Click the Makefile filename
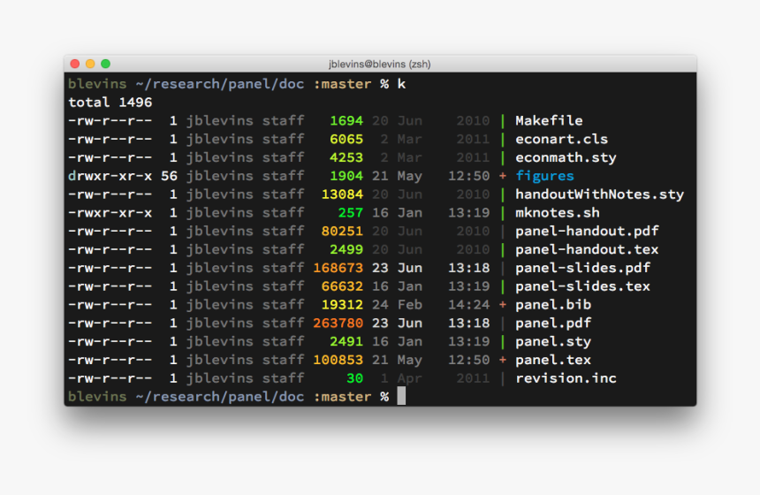This screenshot has width=760, height=495. point(549,121)
